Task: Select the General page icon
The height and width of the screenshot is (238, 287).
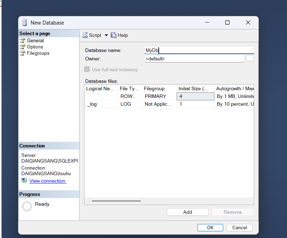Action: pos(23,40)
